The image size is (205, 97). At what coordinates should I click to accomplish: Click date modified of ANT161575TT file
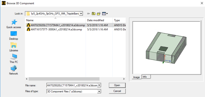click(97, 30)
